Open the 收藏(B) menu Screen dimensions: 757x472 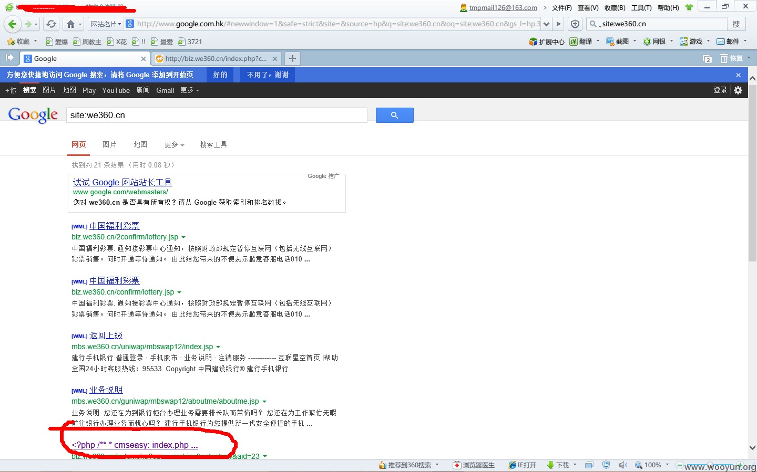tap(615, 8)
